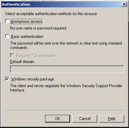Viewport: 129px width, 128px height.
Task: Click the 'Default domain:' label
Action: tap(22, 62)
